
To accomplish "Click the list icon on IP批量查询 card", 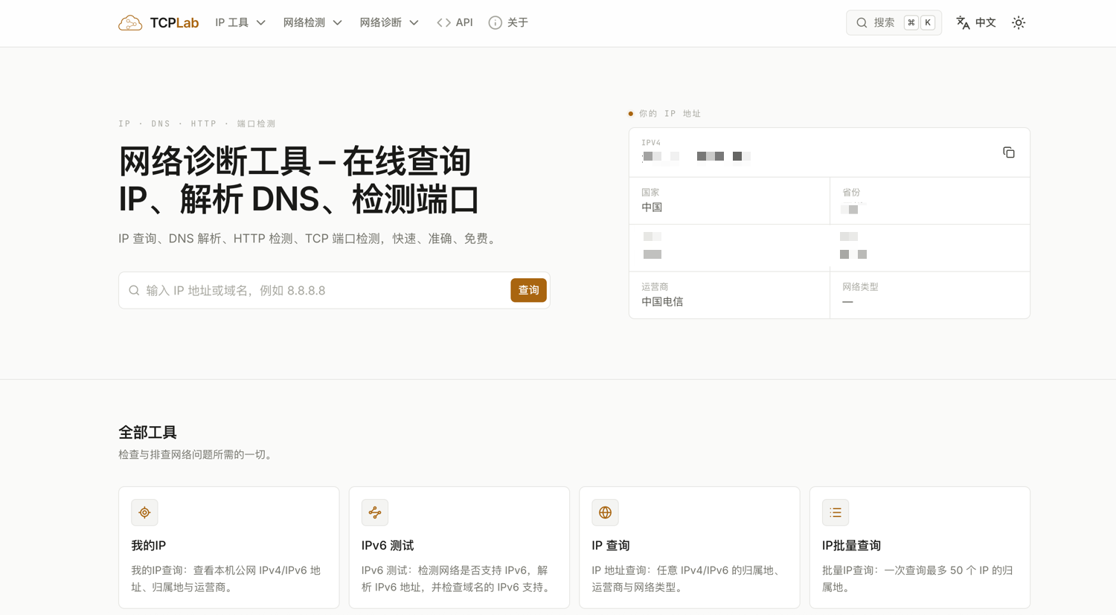I will pyautogui.click(x=836, y=512).
